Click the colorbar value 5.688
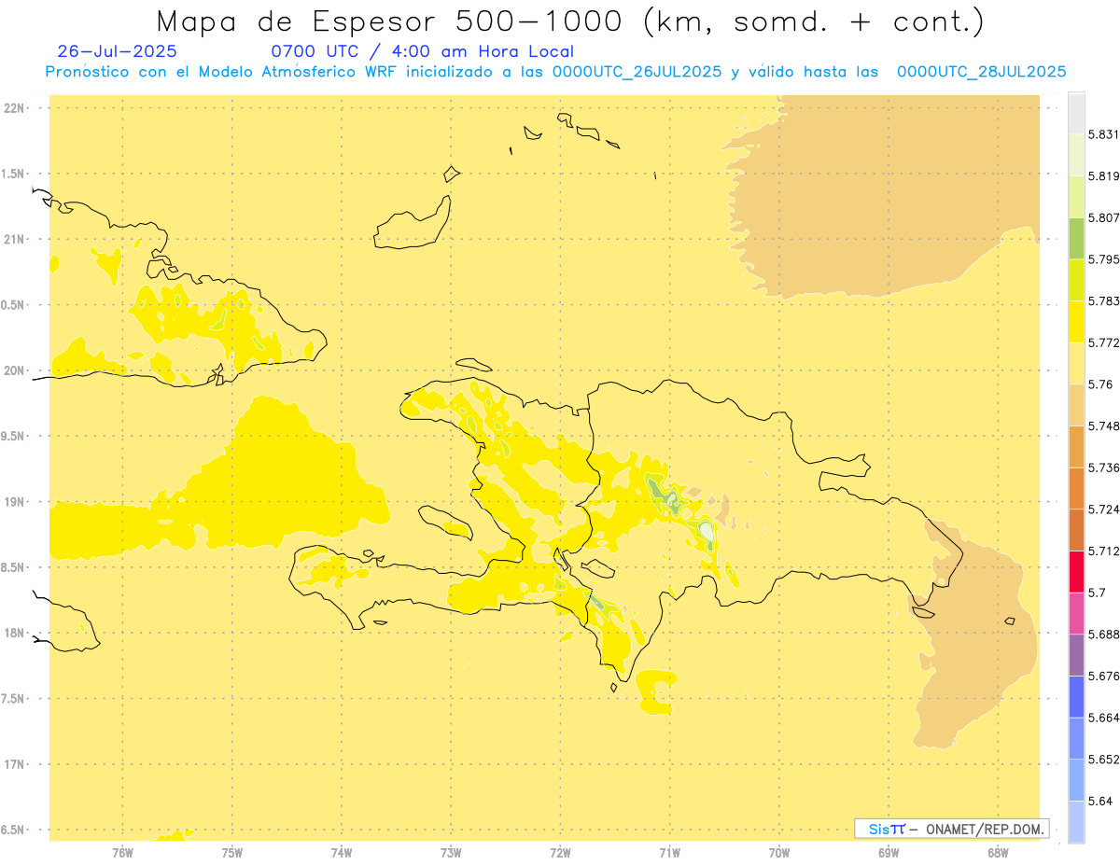 point(1103,635)
